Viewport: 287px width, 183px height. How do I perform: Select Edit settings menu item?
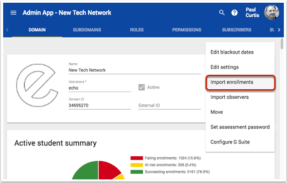click(240, 67)
